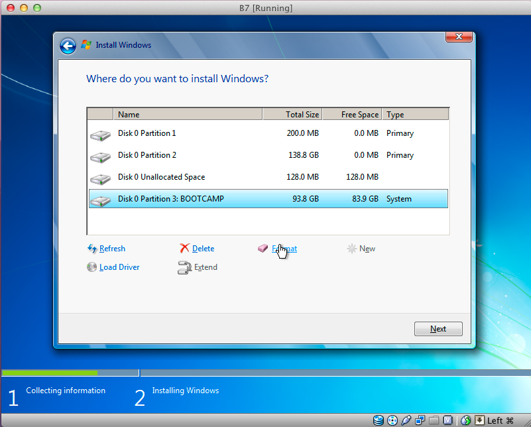This screenshot has height=427, width=531.
Task: Click the Left ⌘ host key label
Action: point(501,420)
